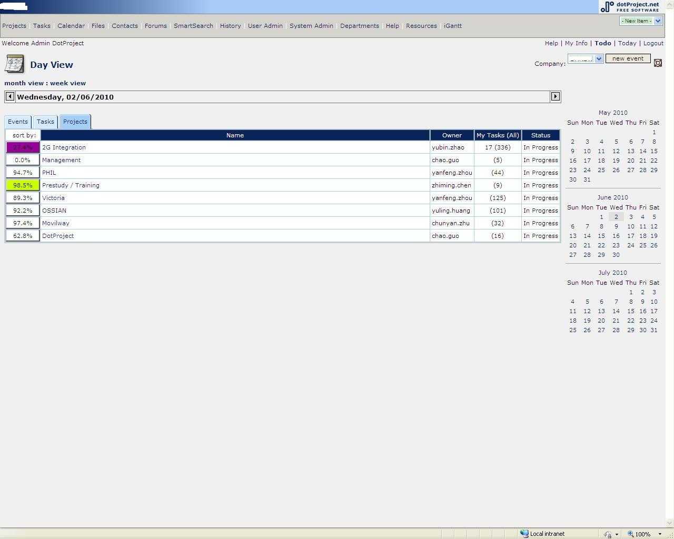Click owner yubin.zhao

point(448,147)
